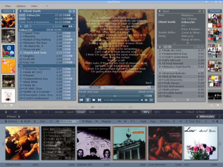Image resolution: width=223 pixels, height=167 pixels.
Task: Open the Options menu
Action: [21, 6]
